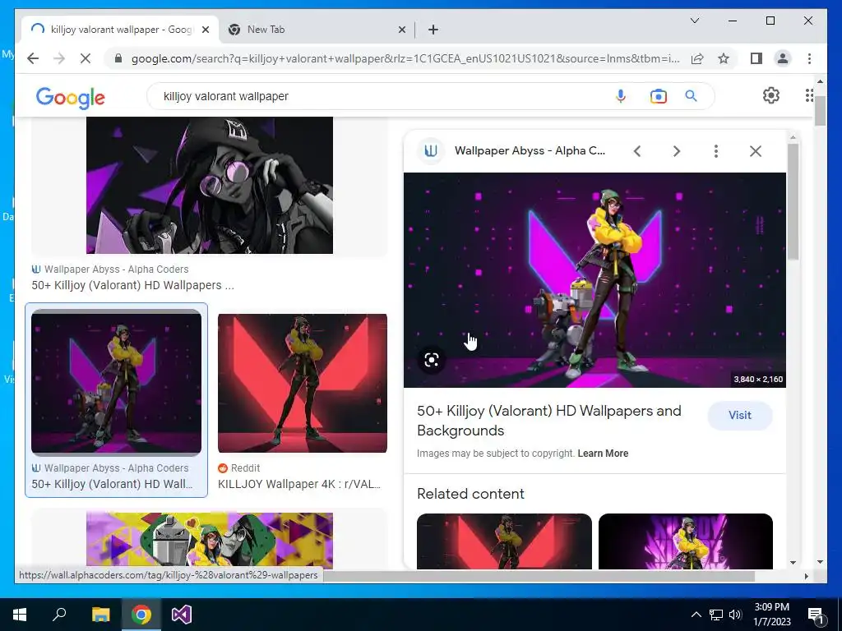
Task: Open the Chrome profile avatar
Action: tap(783, 58)
